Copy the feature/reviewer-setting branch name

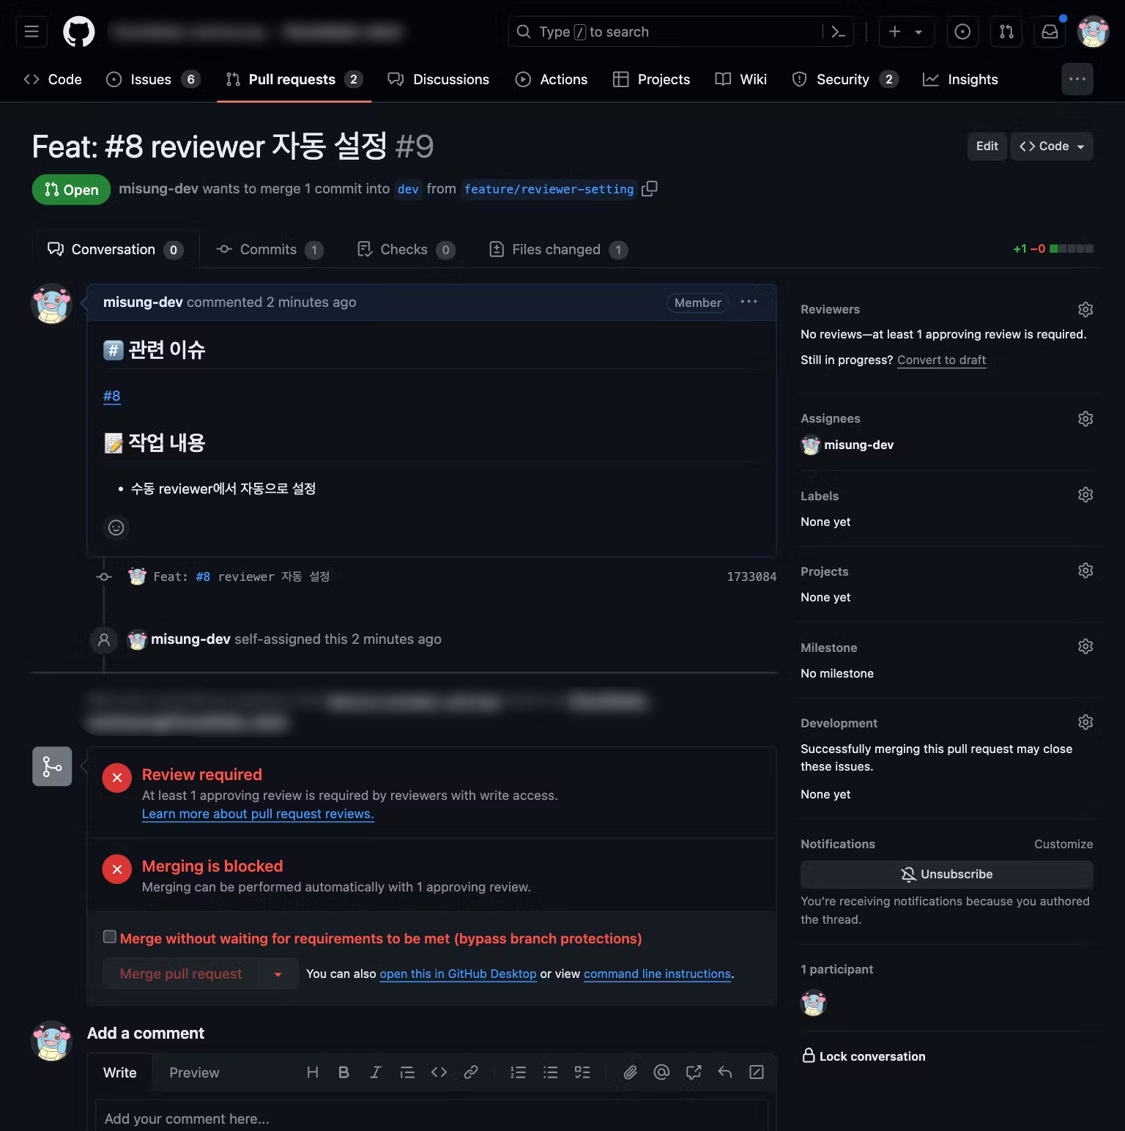650,189
